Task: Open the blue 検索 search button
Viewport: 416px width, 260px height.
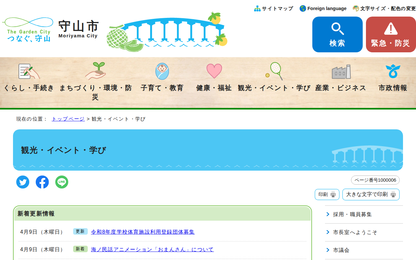Action: [337, 34]
